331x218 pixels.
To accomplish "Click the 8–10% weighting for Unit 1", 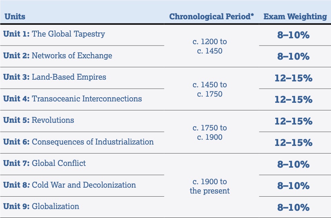I will 293,35.
